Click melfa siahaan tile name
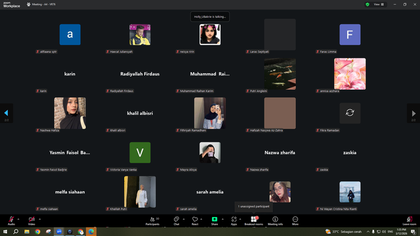 (70, 192)
